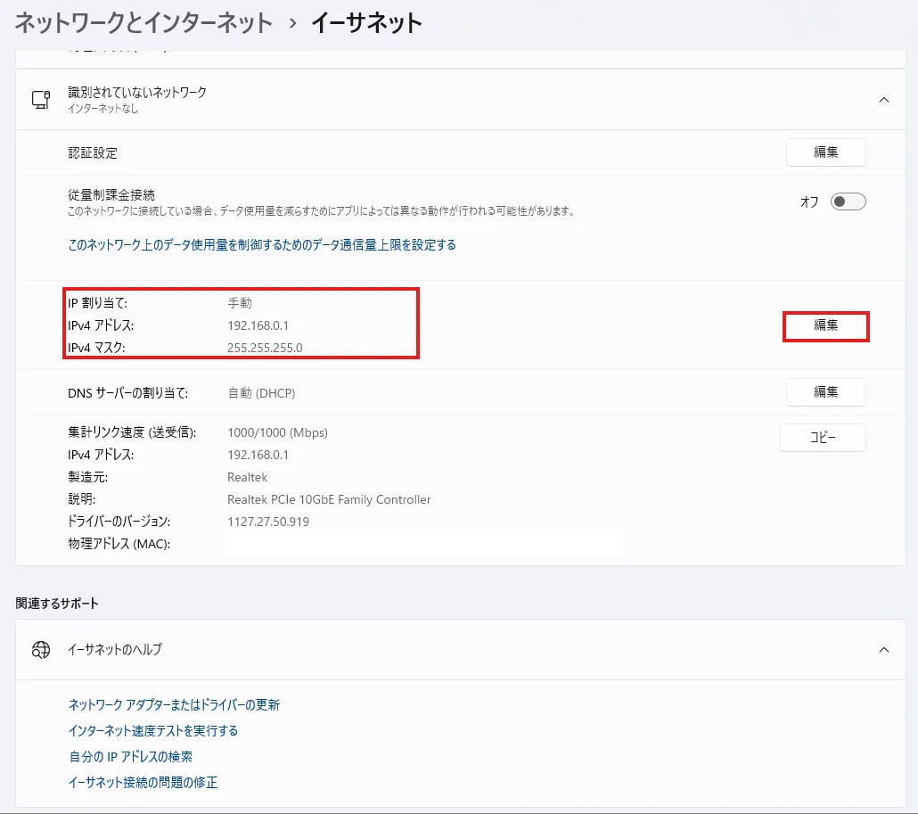Toggle the 従量制課金接続 switch
This screenshot has height=814, width=918.
click(x=848, y=201)
